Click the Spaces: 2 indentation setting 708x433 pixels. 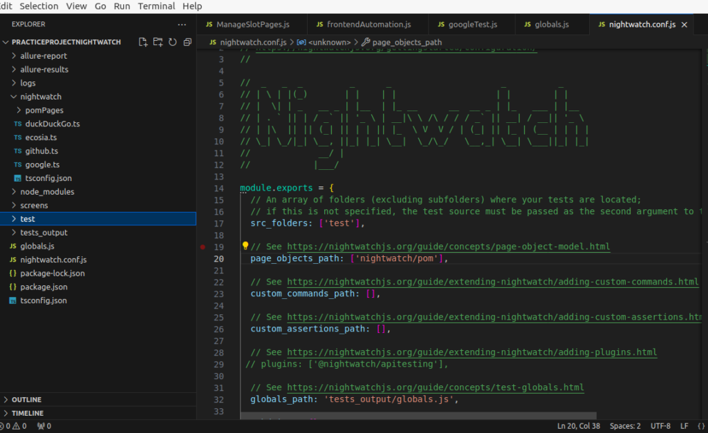[624, 426]
